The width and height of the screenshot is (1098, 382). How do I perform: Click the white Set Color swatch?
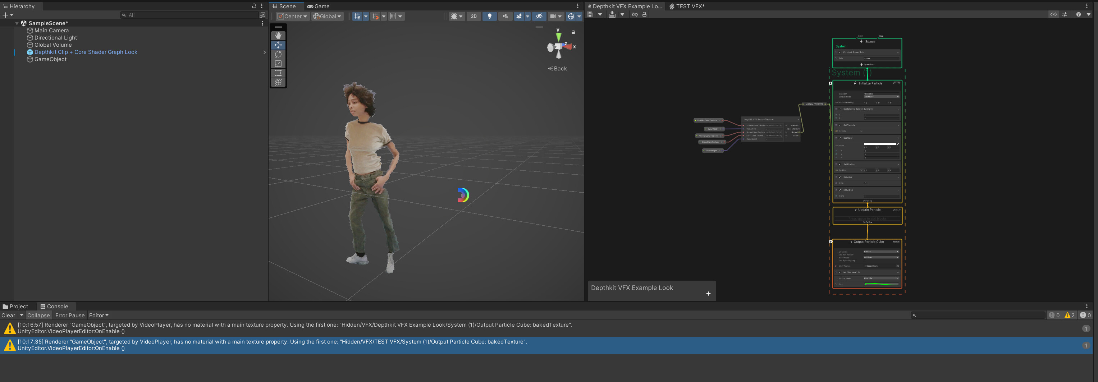[x=880, y=144]
